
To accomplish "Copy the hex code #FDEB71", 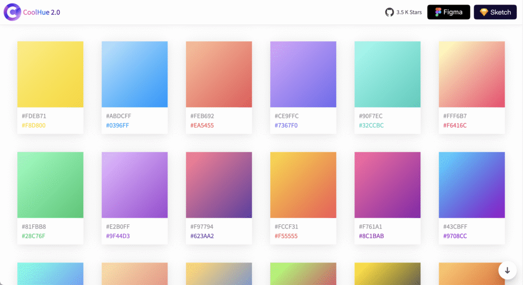I will coord(34,116).
